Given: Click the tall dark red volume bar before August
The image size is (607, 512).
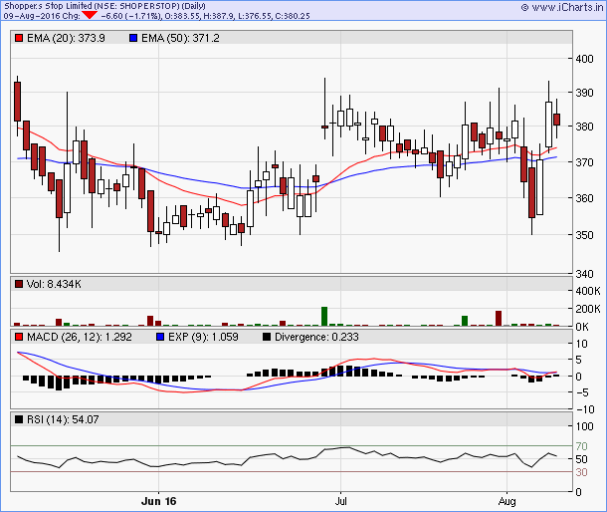Looking at the screenshot, I should [x=499, y=318].
